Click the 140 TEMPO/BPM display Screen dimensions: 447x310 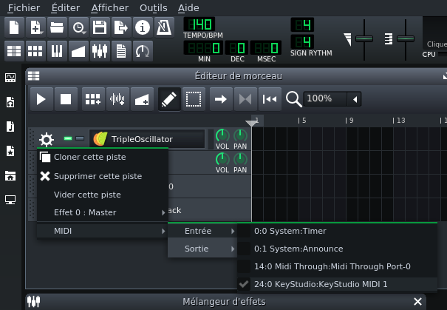199,24
